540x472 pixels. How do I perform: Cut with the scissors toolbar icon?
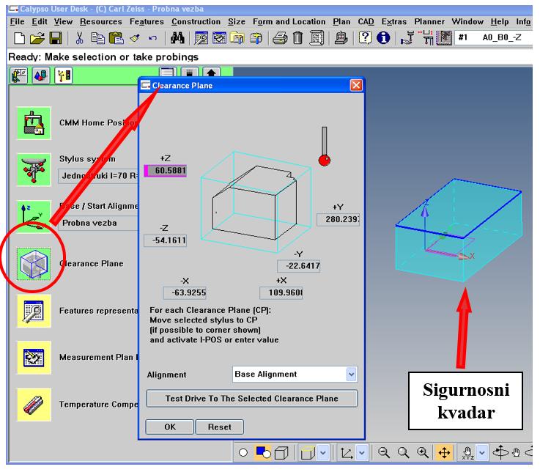point(79,38)
